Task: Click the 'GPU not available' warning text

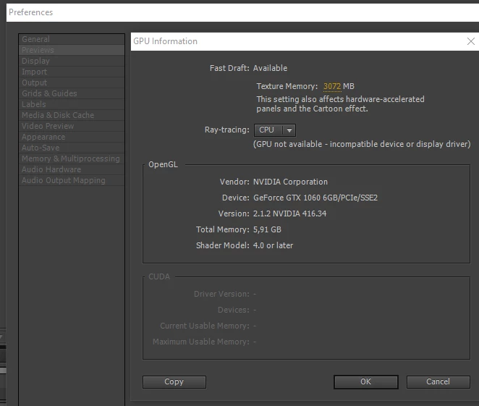Action: (x=362, y=144)
